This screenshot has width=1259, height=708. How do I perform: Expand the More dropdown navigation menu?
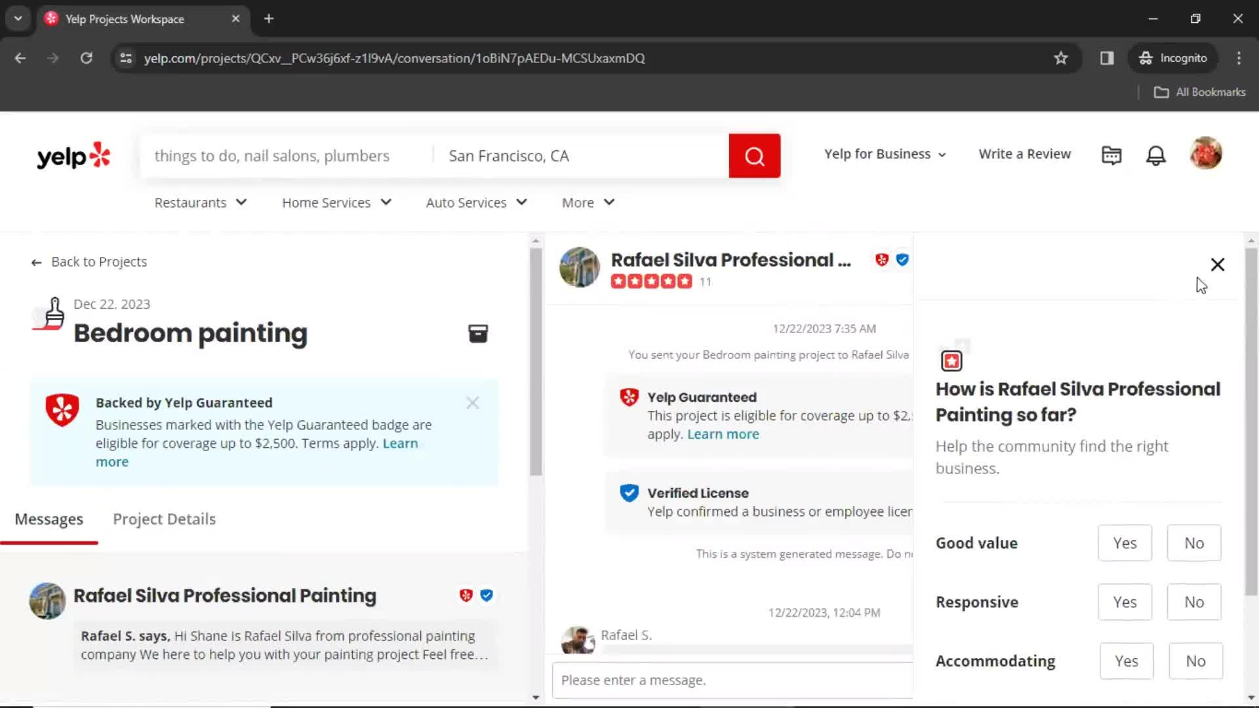588,203
